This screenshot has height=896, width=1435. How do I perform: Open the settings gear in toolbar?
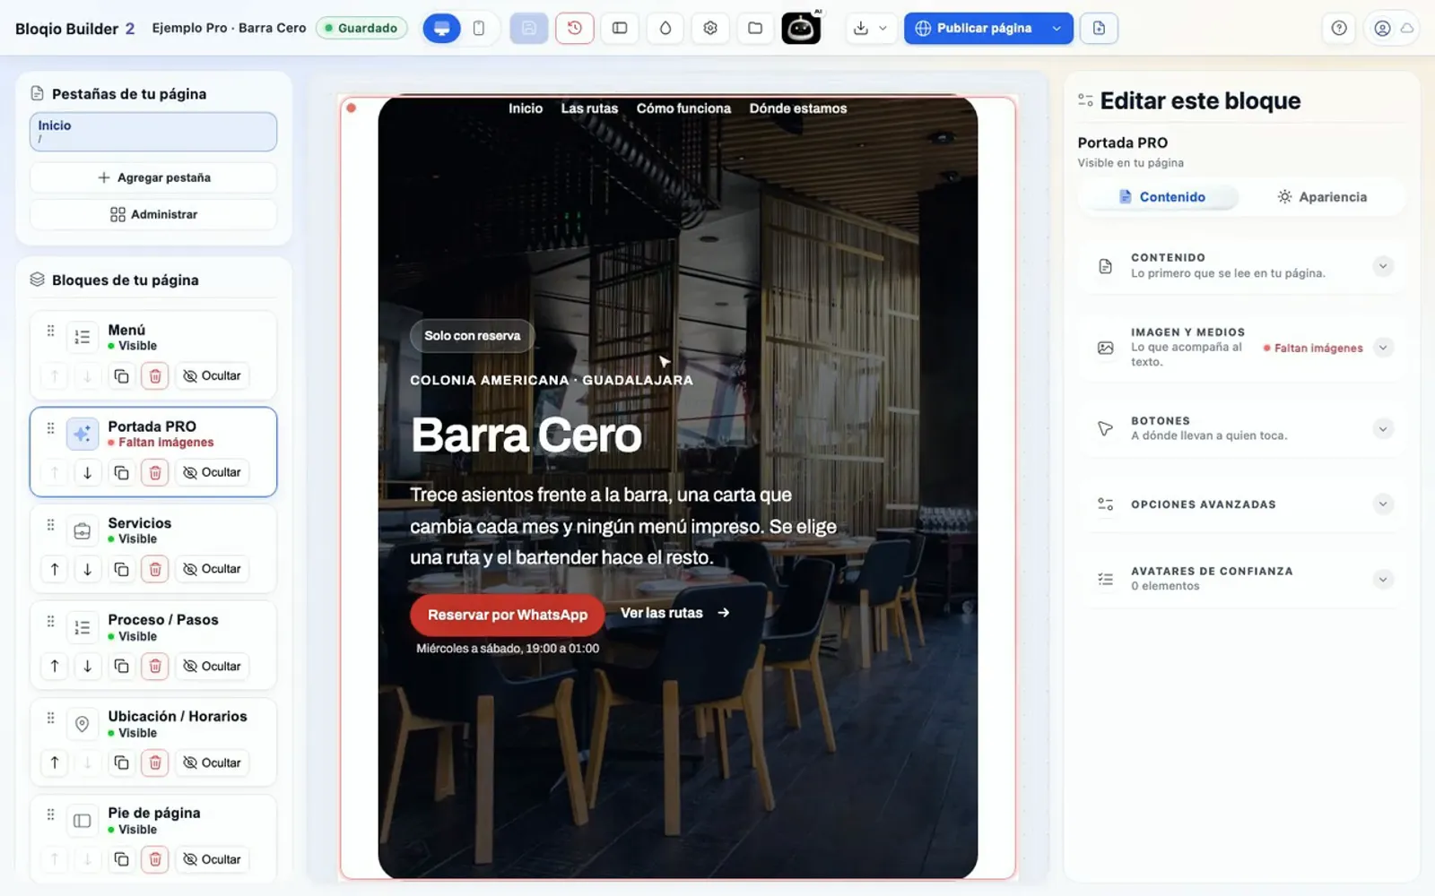[x=710, y=29]
